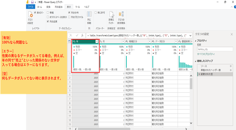236x130 pixels.
Task: Select the 昇格されたヘッダー数 step
Action: pyautogui.click(x=215, y=70)
